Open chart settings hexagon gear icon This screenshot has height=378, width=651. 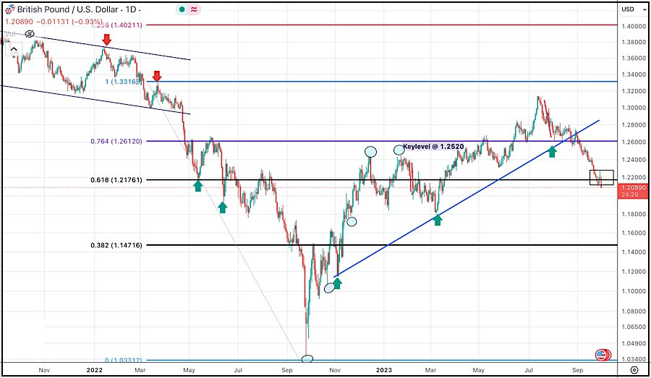coord(634,370)
